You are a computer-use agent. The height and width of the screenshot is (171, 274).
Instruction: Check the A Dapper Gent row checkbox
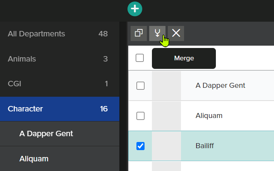140,85
